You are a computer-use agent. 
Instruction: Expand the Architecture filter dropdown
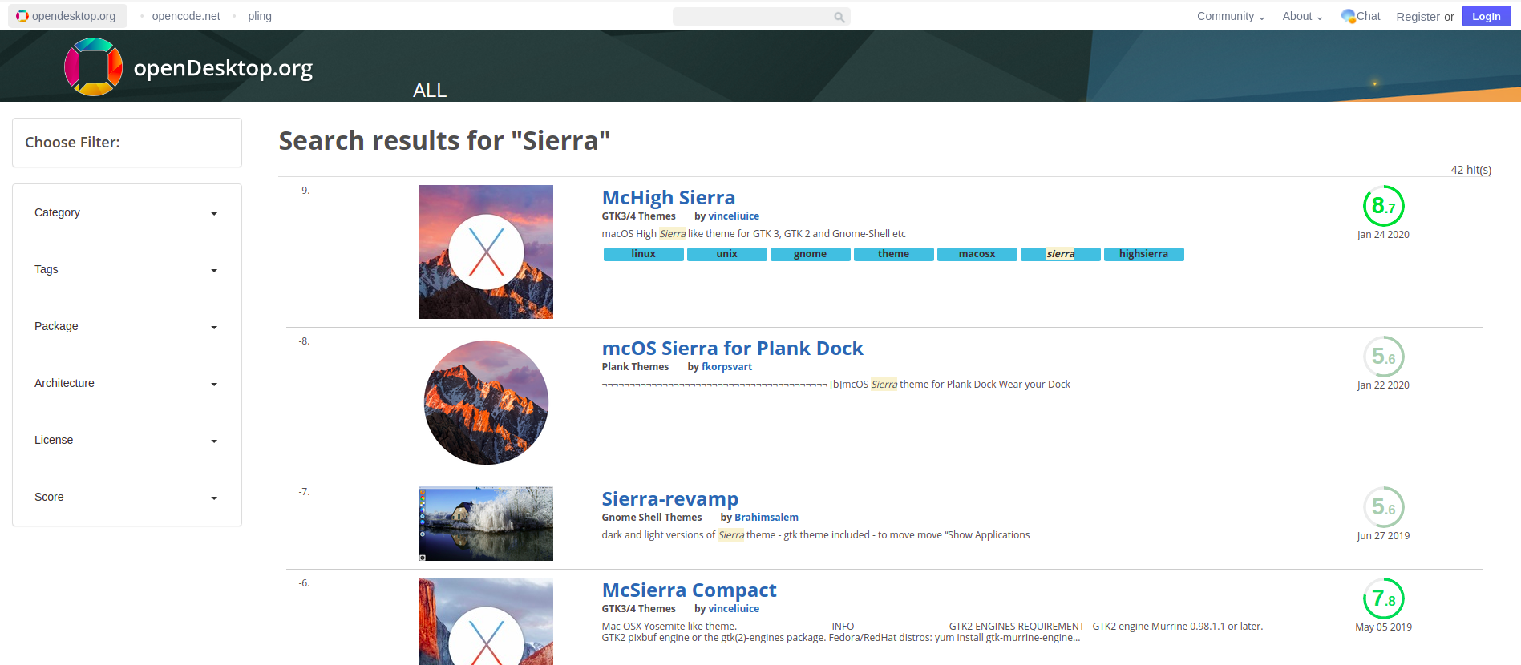tap(127, 384)
